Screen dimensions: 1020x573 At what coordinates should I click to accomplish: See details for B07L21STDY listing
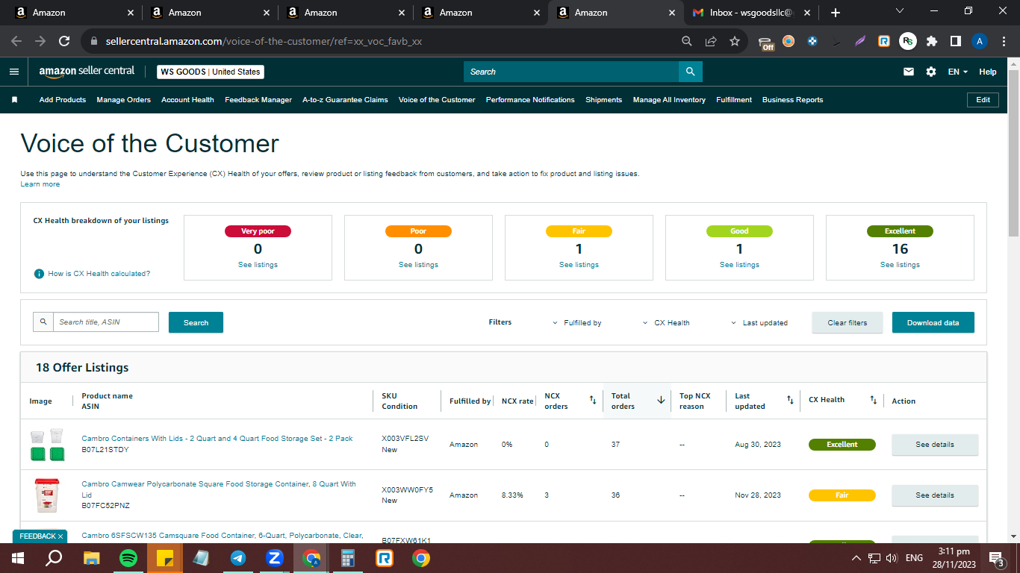pyautogui.click(x=935, y=445)
